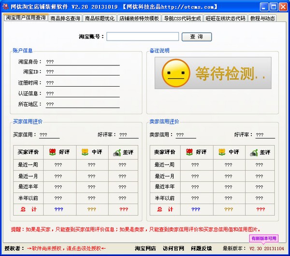
Task: Click 最近一周 row label in 买家评价
Action: pyautogui.click(x=28, y=165)
